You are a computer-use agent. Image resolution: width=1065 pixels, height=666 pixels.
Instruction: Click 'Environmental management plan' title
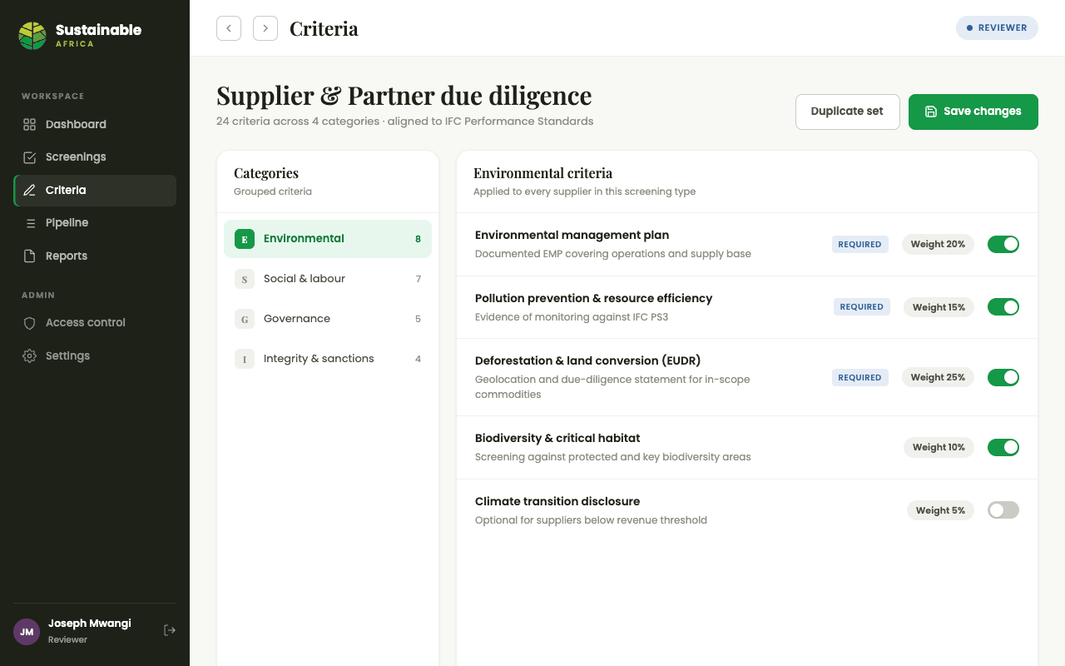click(572, 236)
